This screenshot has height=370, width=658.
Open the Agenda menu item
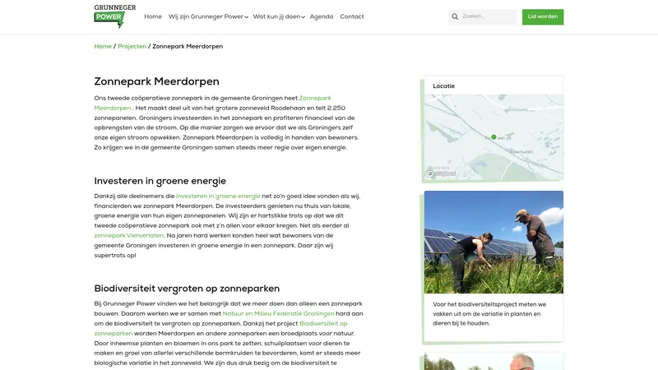click(x=322, y=16)
